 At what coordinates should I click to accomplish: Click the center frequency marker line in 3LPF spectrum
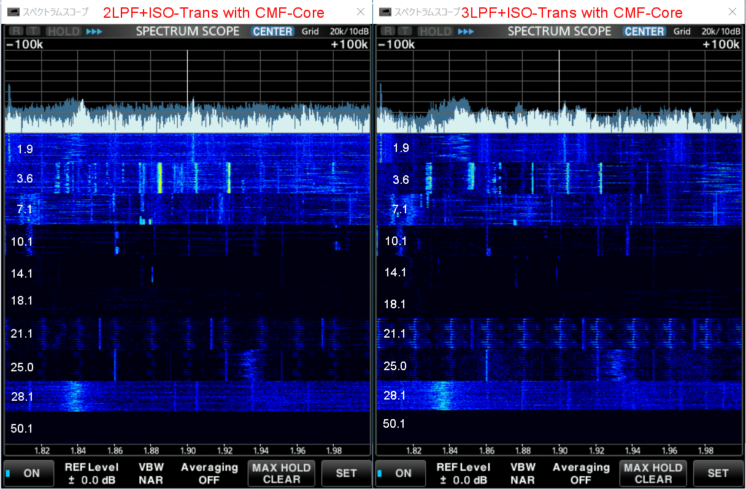[559, 80]
